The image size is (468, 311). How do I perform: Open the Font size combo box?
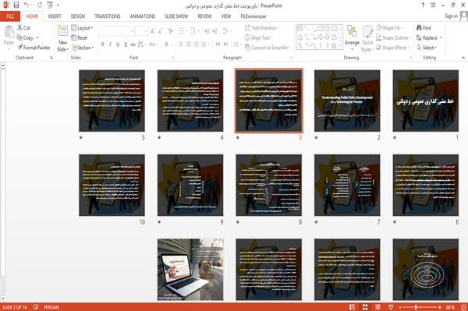click(141, 30)
